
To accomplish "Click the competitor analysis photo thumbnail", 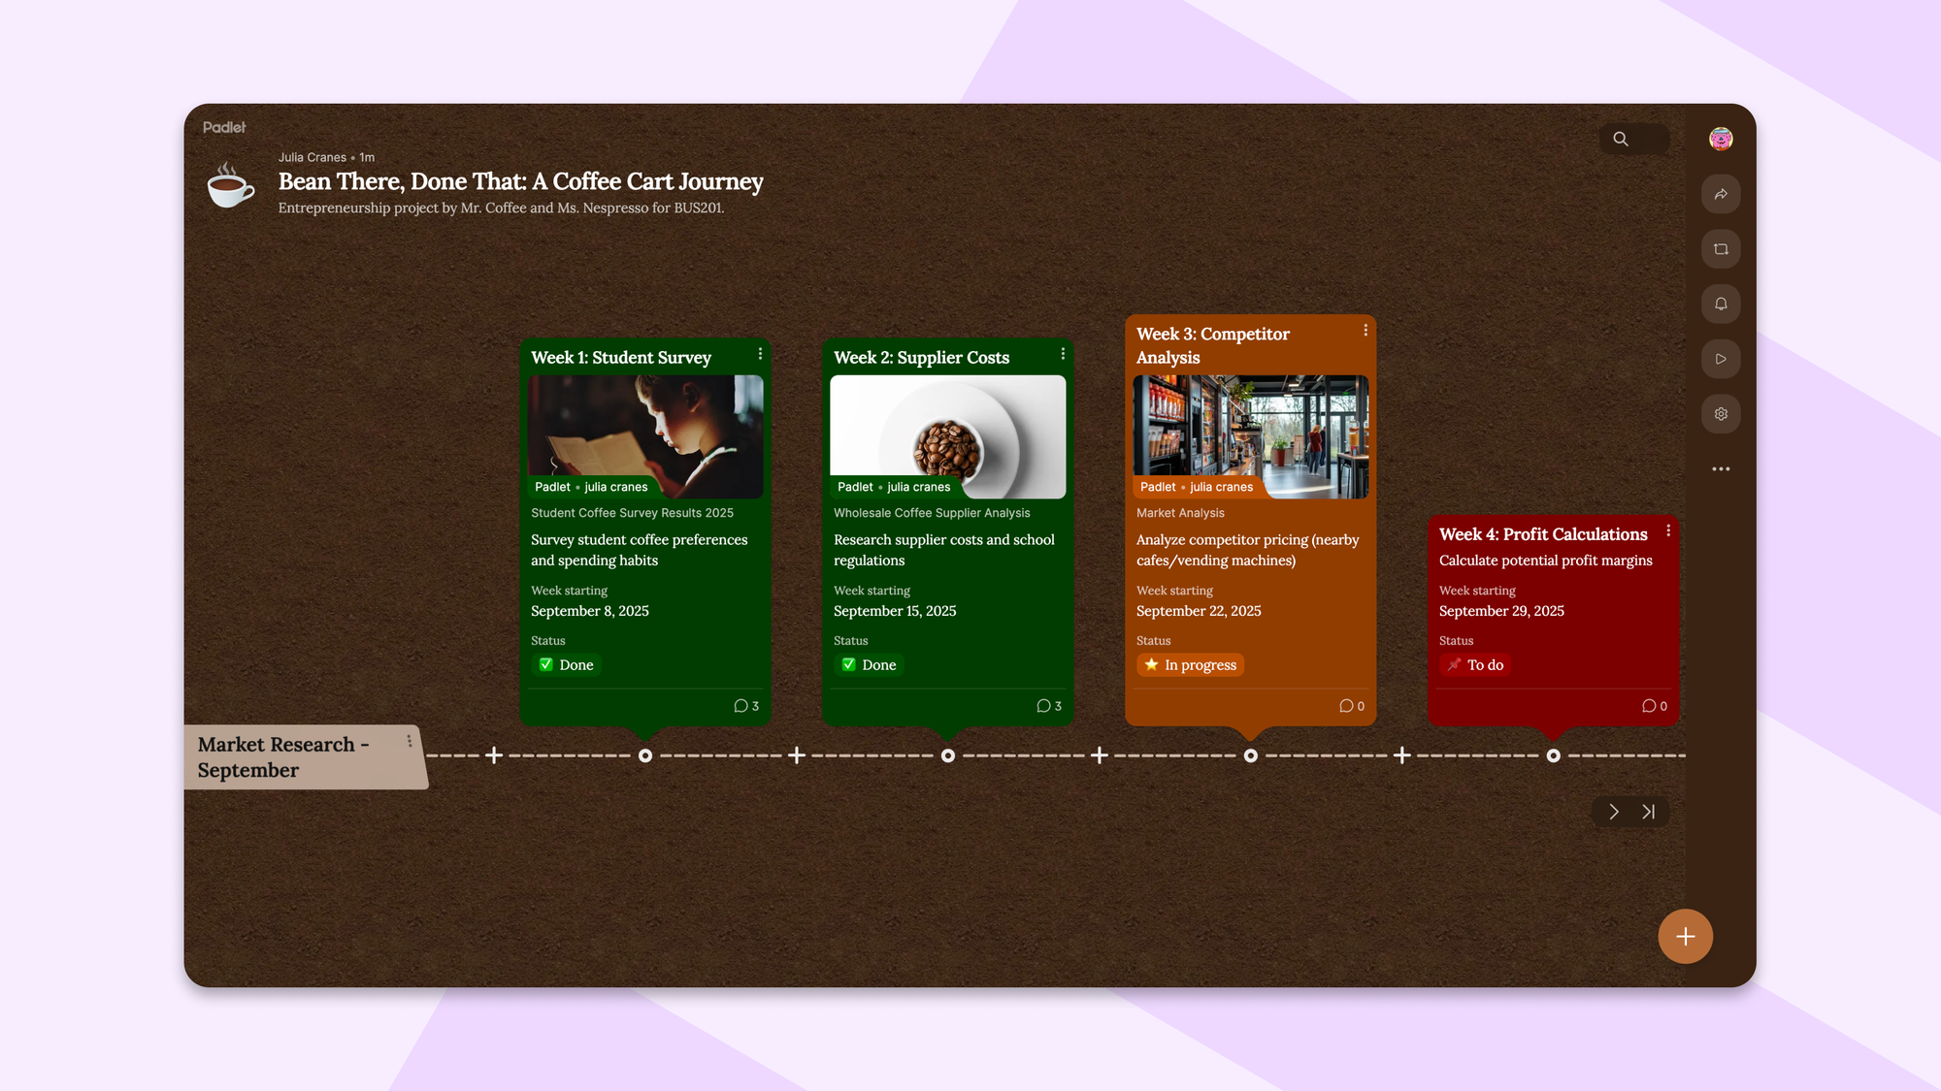I will (x=1250, y=436).
